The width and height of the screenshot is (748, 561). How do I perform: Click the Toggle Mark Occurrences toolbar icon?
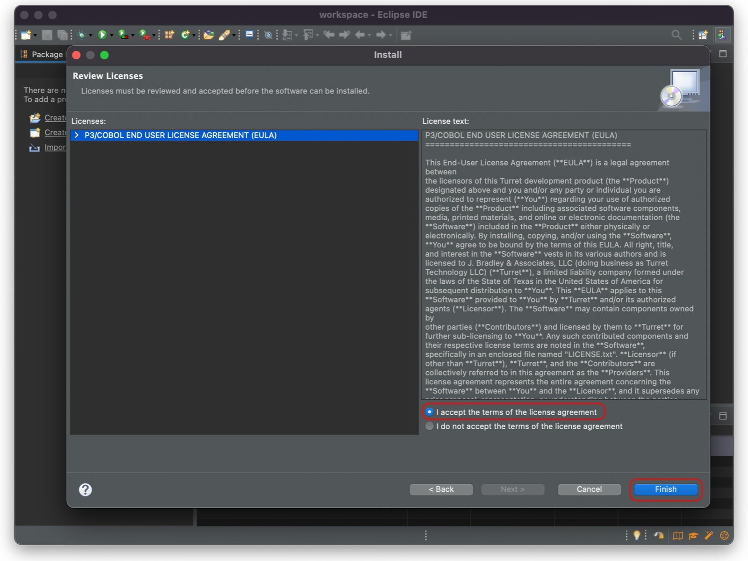[x=249, y=35]
